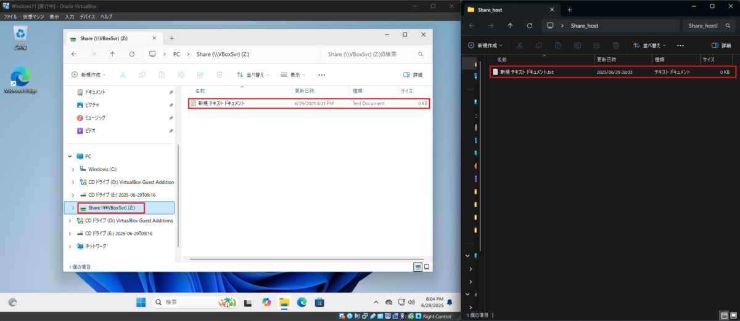Click the search box in Share (Z:) window
This screenshot has width=740, height=321.
pyautogui.click(x=375, y=54)
